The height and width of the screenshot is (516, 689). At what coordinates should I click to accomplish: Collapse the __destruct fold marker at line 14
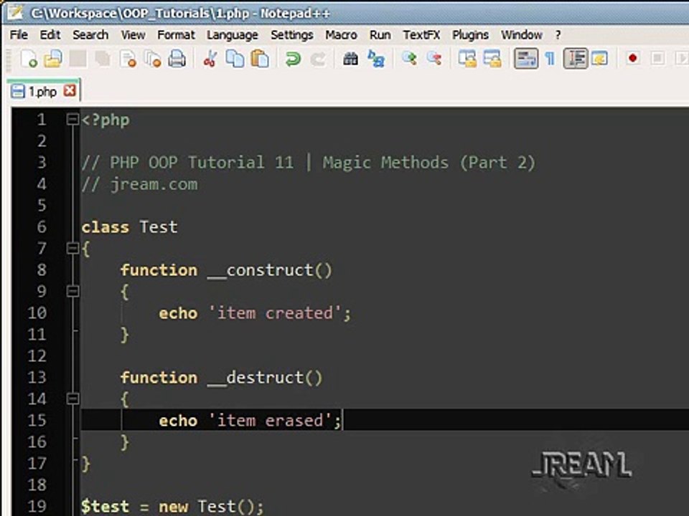pos(72,399)
